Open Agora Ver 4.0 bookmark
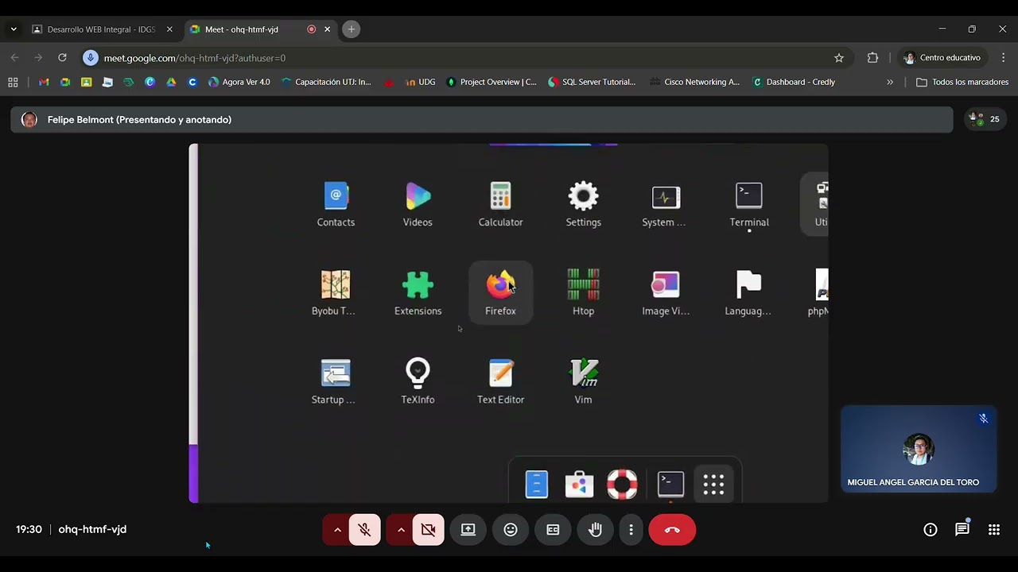Screen dimensions: 1018x572 (239, 82)
